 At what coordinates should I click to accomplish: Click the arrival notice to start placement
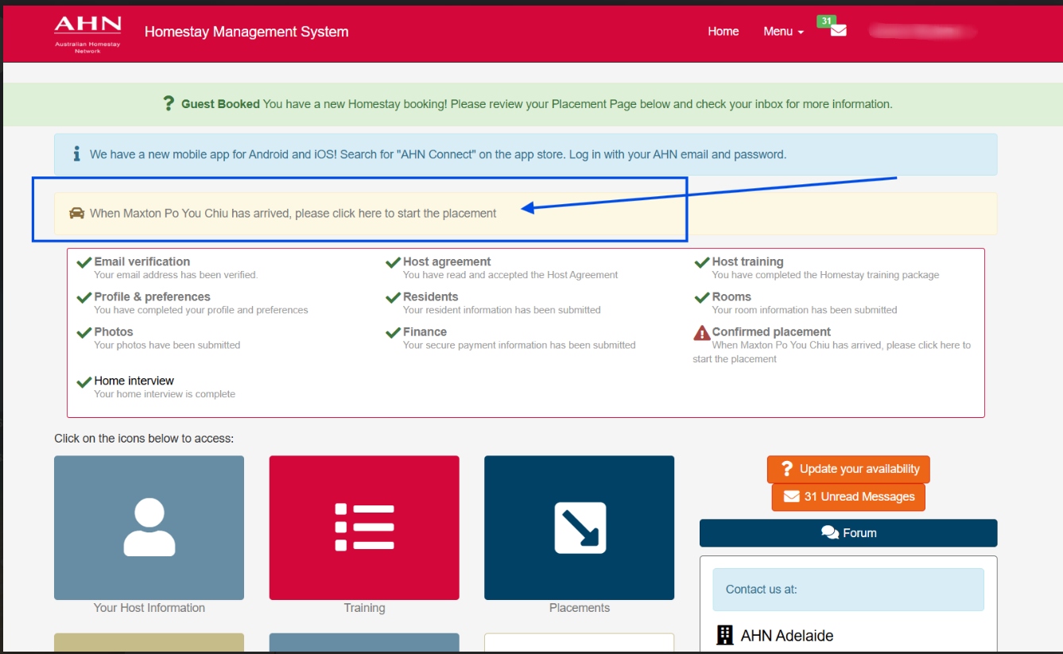(x=293, y=213)
